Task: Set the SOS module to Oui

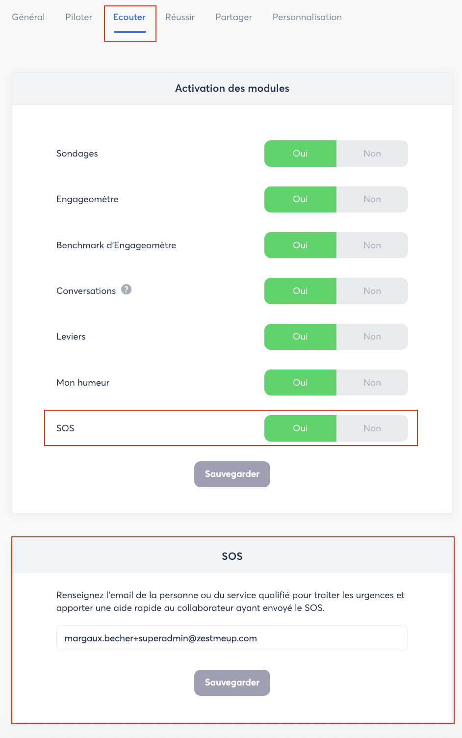Action: click(x=300, y=428)
